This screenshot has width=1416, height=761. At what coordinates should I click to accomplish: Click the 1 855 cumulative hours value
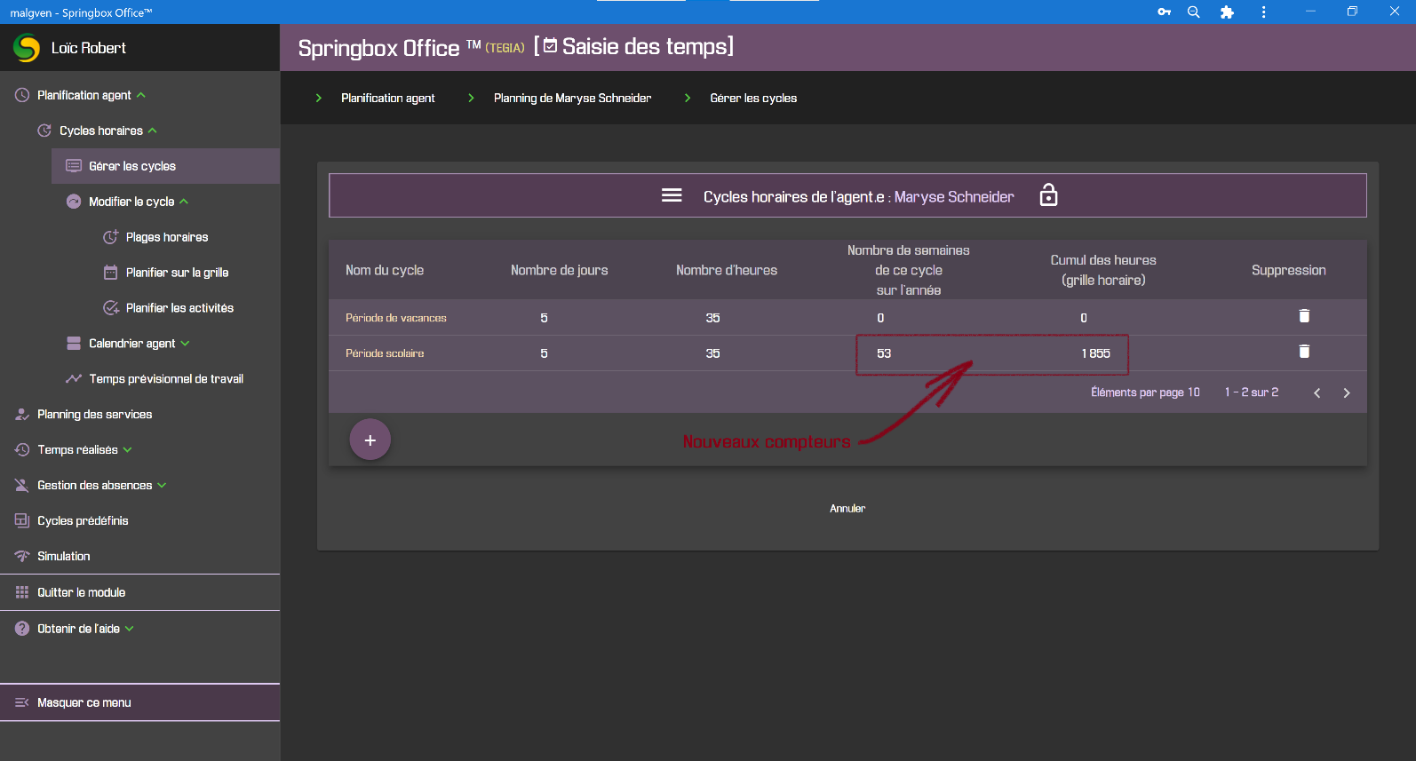(1096, 353)
